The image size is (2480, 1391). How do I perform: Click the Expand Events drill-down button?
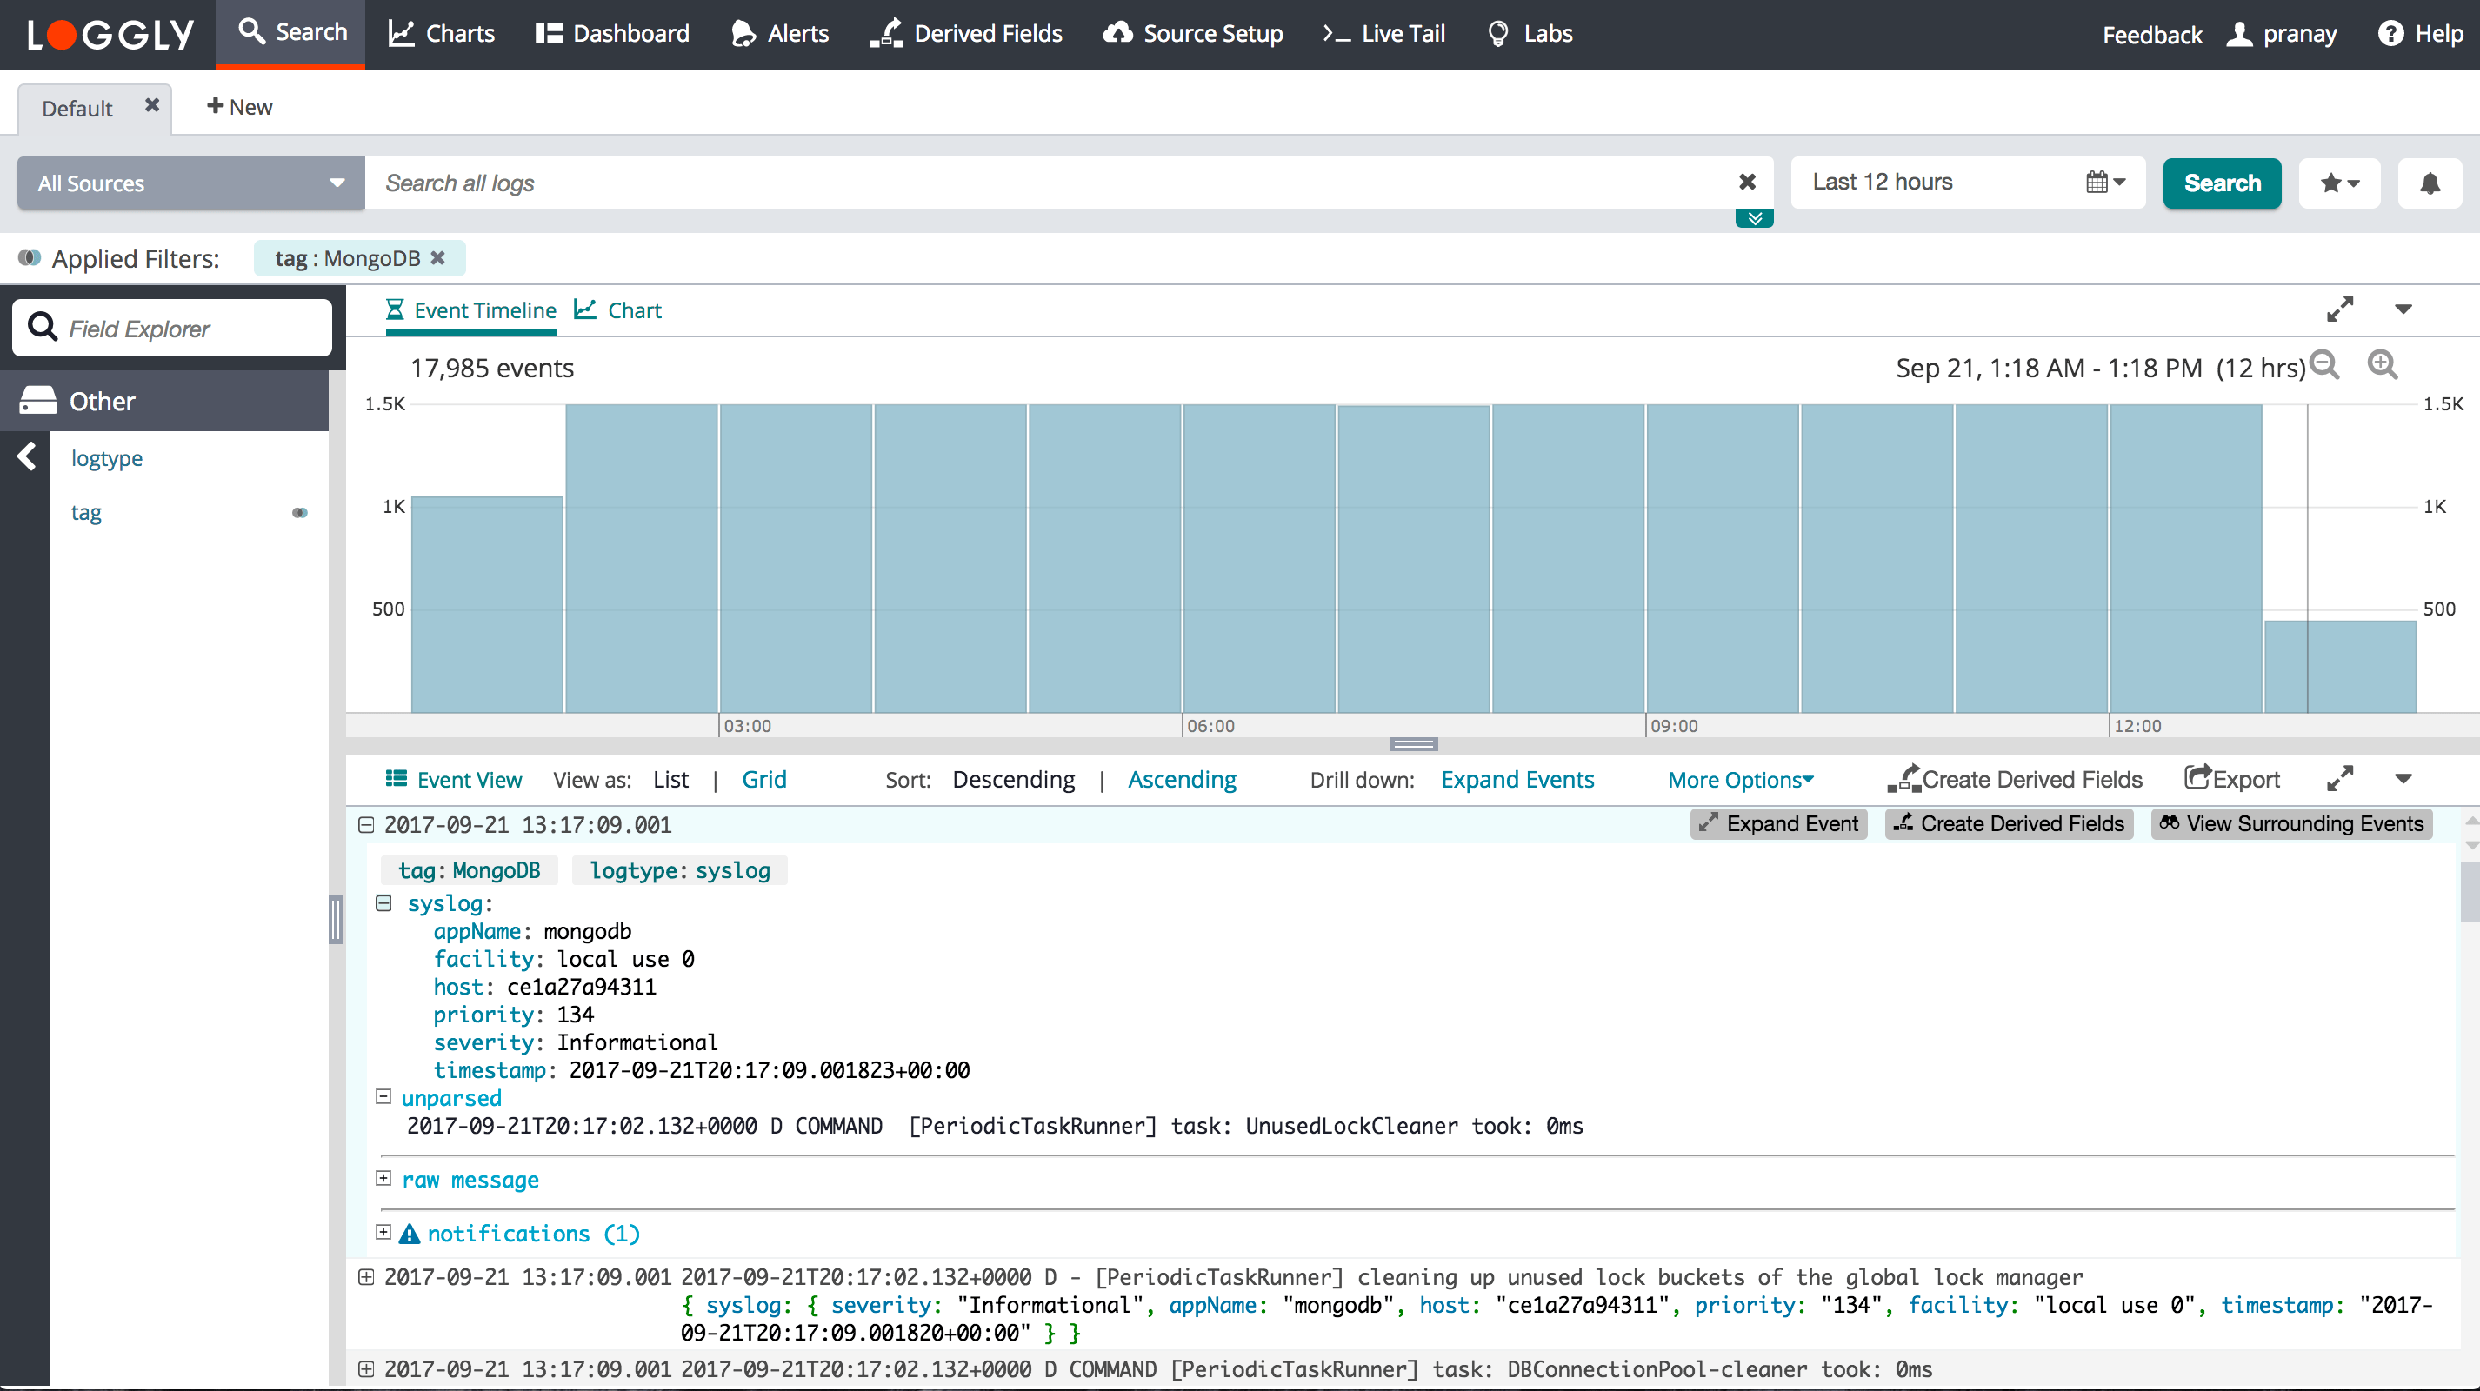[1517, 780]
